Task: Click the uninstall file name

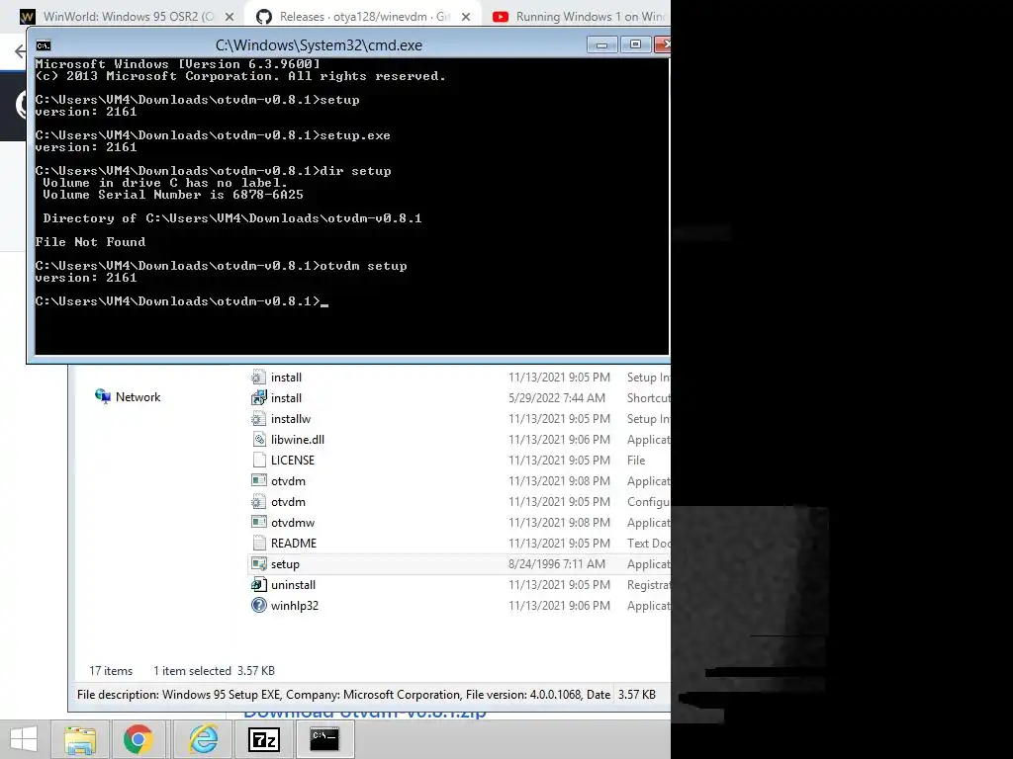Action: pos(293,585)
